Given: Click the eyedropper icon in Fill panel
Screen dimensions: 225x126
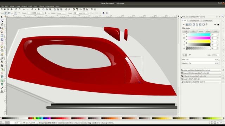Looking at the screenshot, I should 189,55.
